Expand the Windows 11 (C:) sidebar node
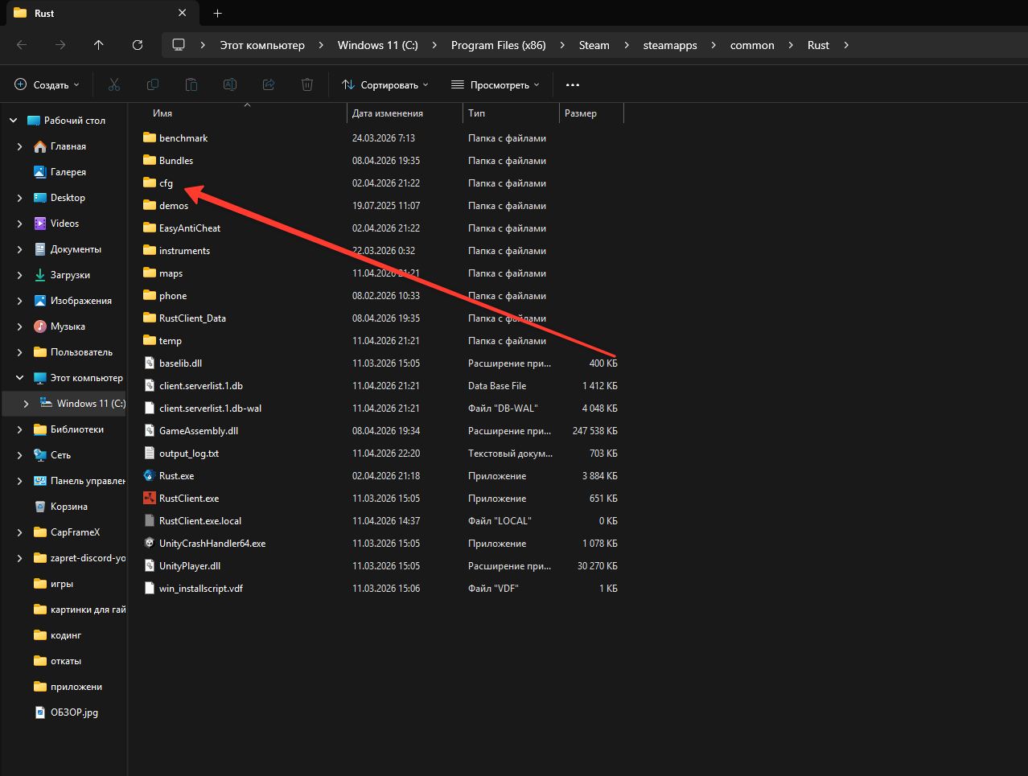Image resolution: width=1028 pixels, height=776 pixels. pyautogui.click(x=27, y=404)
